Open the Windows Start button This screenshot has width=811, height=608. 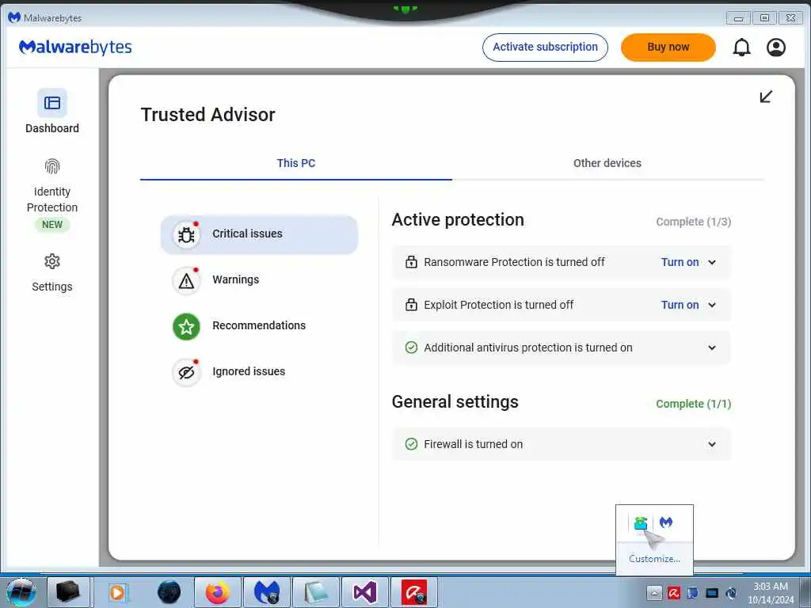click(x=21, y=592)
